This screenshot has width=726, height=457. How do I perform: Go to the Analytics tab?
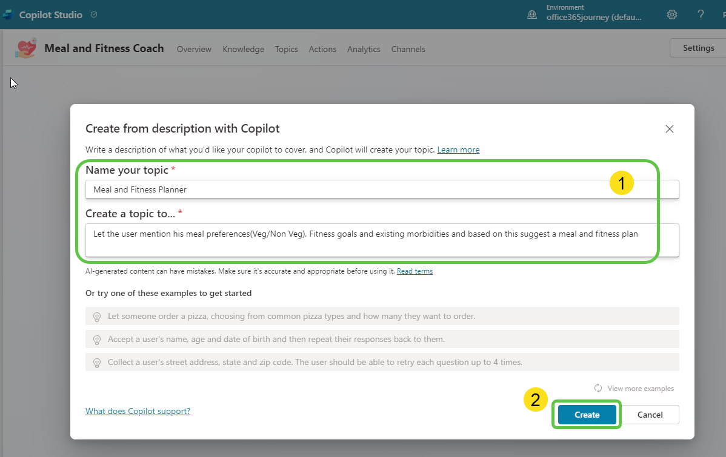364,49
